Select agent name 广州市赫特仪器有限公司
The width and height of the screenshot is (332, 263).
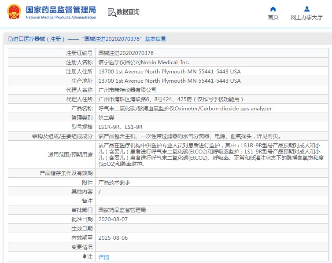tap(127, 90)
